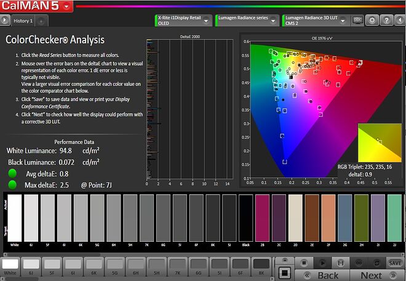Switch to the History 1 tab

(x=23, y=21)
